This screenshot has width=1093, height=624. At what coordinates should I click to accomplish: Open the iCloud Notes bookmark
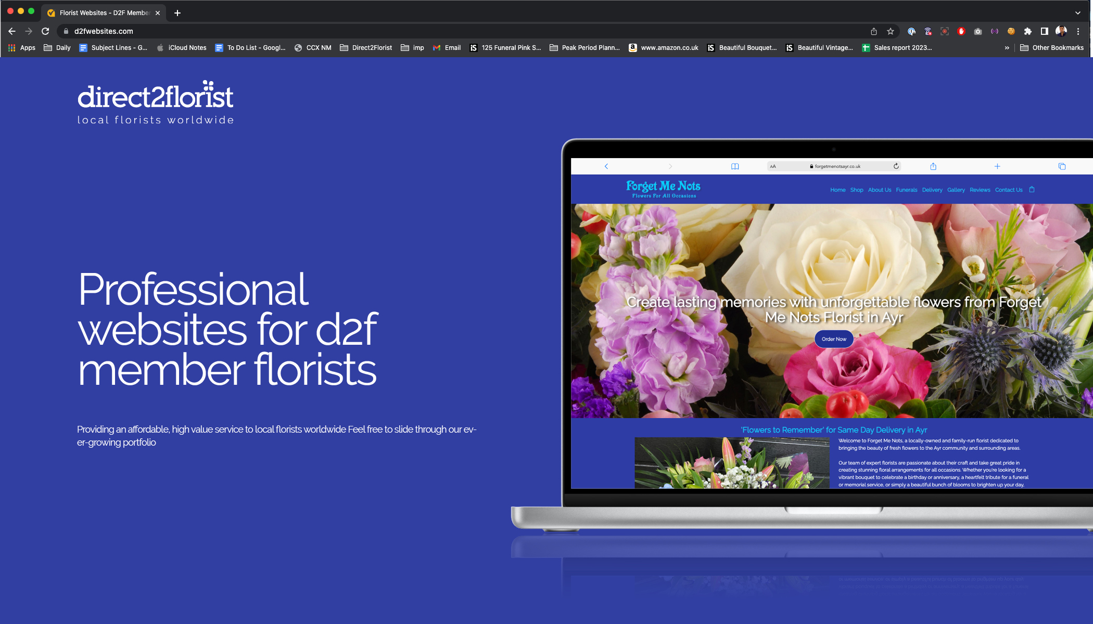tap(182, 47)
